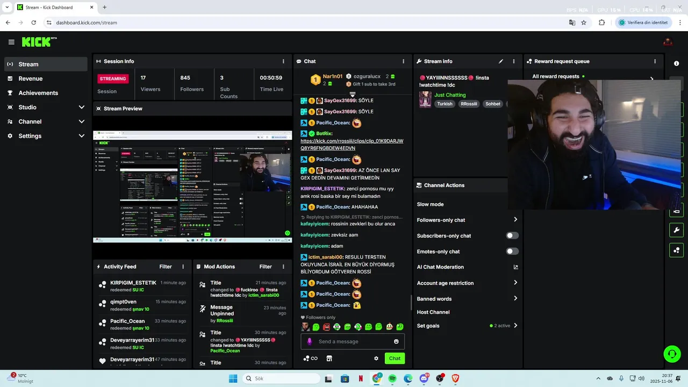Select the red angry emote in quick emotes

coord(326,327)
